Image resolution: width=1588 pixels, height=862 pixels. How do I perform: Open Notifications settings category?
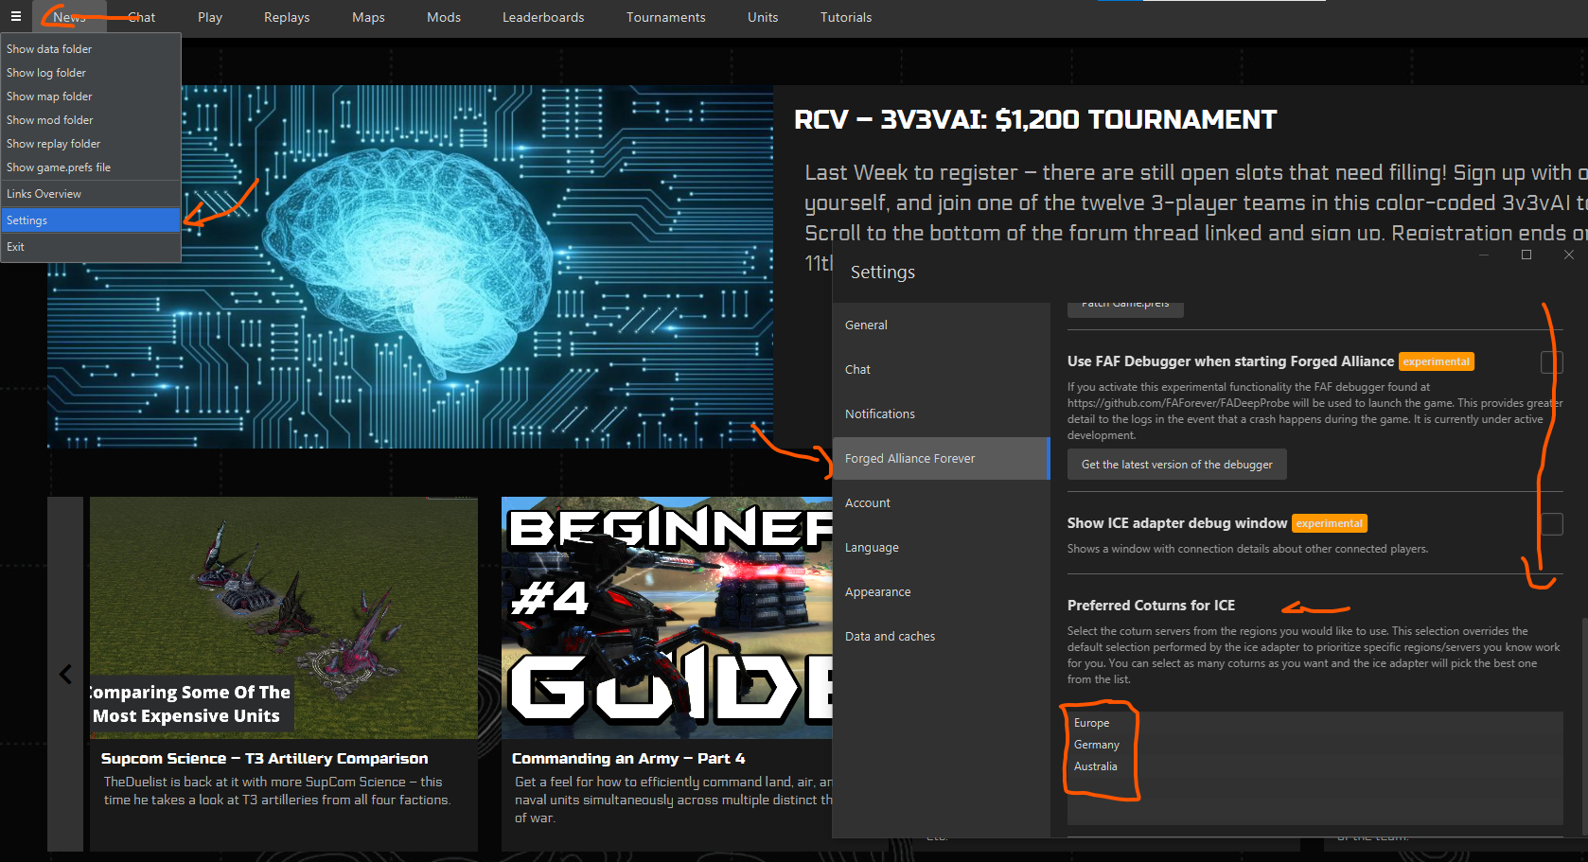(x=941, y=414)
